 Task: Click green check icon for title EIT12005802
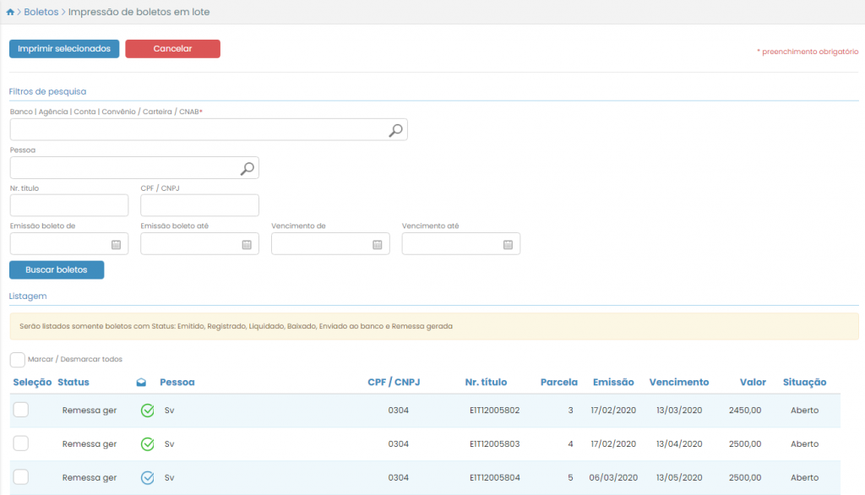coord(147,411)
